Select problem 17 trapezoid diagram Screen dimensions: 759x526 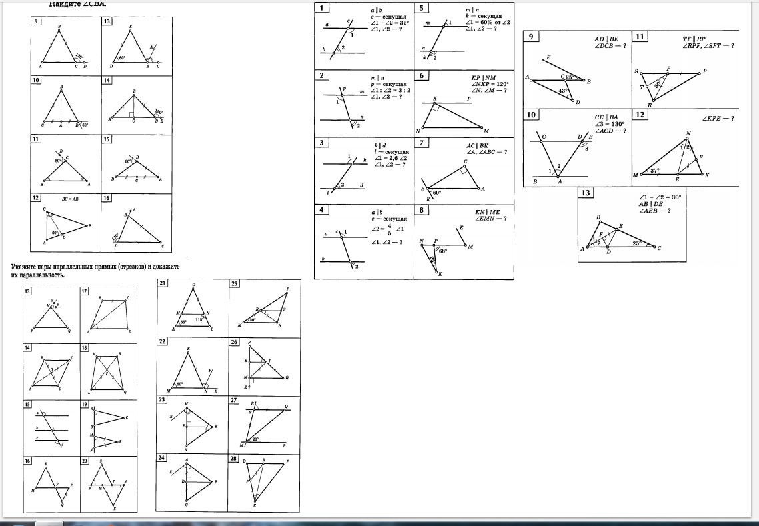point(109,315)
